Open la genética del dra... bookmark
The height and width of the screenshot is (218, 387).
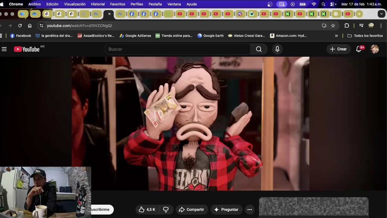(54, 36)
